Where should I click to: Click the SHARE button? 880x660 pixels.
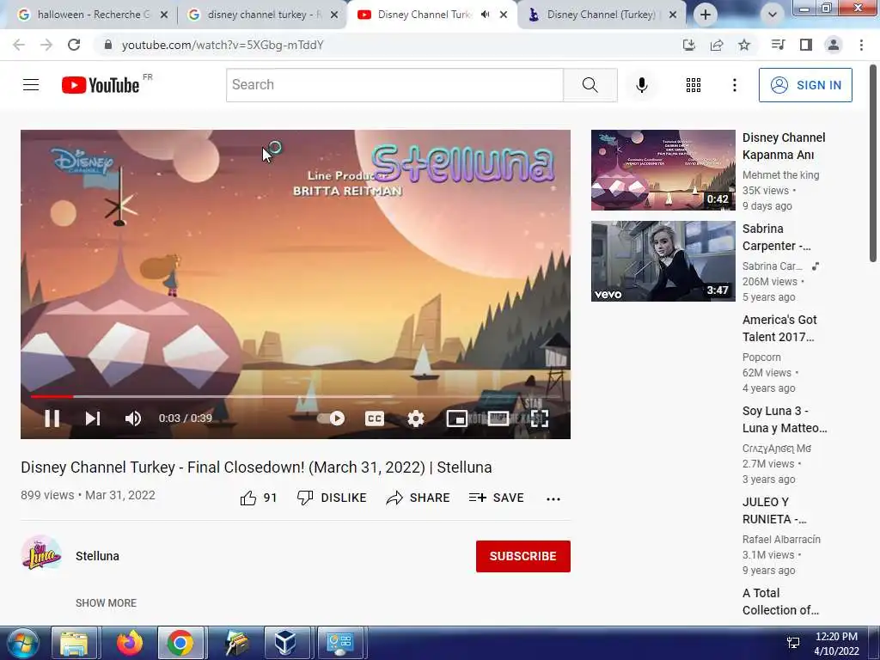pyautogui.click(x=419, y=498)
